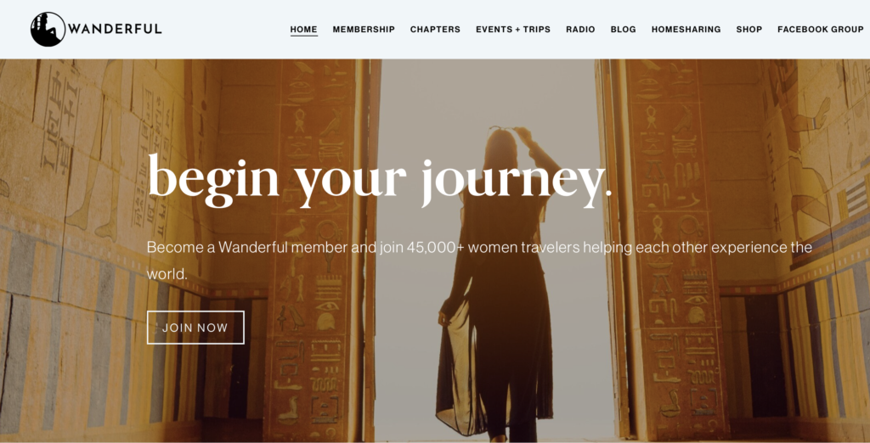Click the JOIN NOW button
Image resolution: width=870 pixels, height=443 pixels.
point(195,328)
